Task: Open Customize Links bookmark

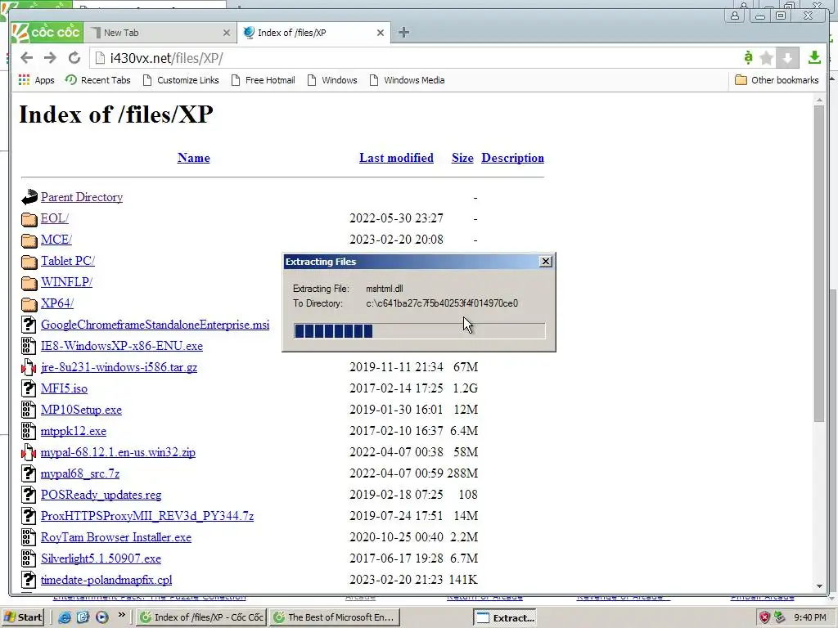Action: (181, 80)
